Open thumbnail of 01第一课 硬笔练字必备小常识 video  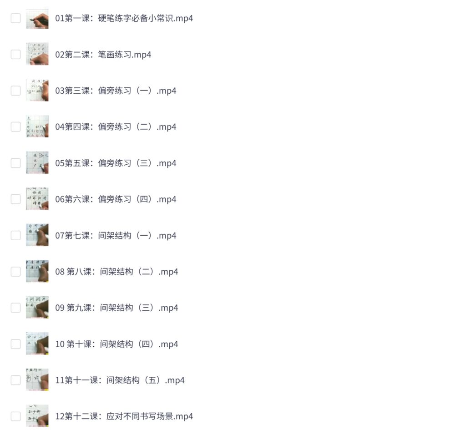click(37, 18)
